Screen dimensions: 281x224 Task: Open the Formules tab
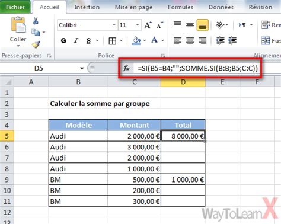point(180,7)
